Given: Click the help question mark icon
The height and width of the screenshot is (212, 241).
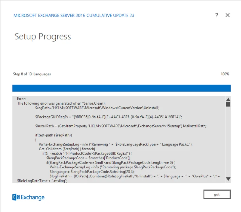Looking at the screenshot, I should click(217, 15).
